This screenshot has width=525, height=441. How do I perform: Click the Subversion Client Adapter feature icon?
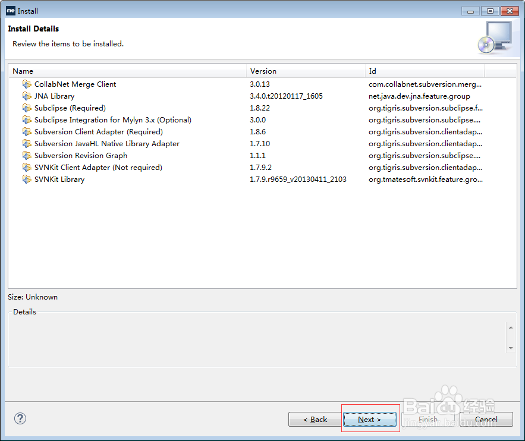[27, 132]
